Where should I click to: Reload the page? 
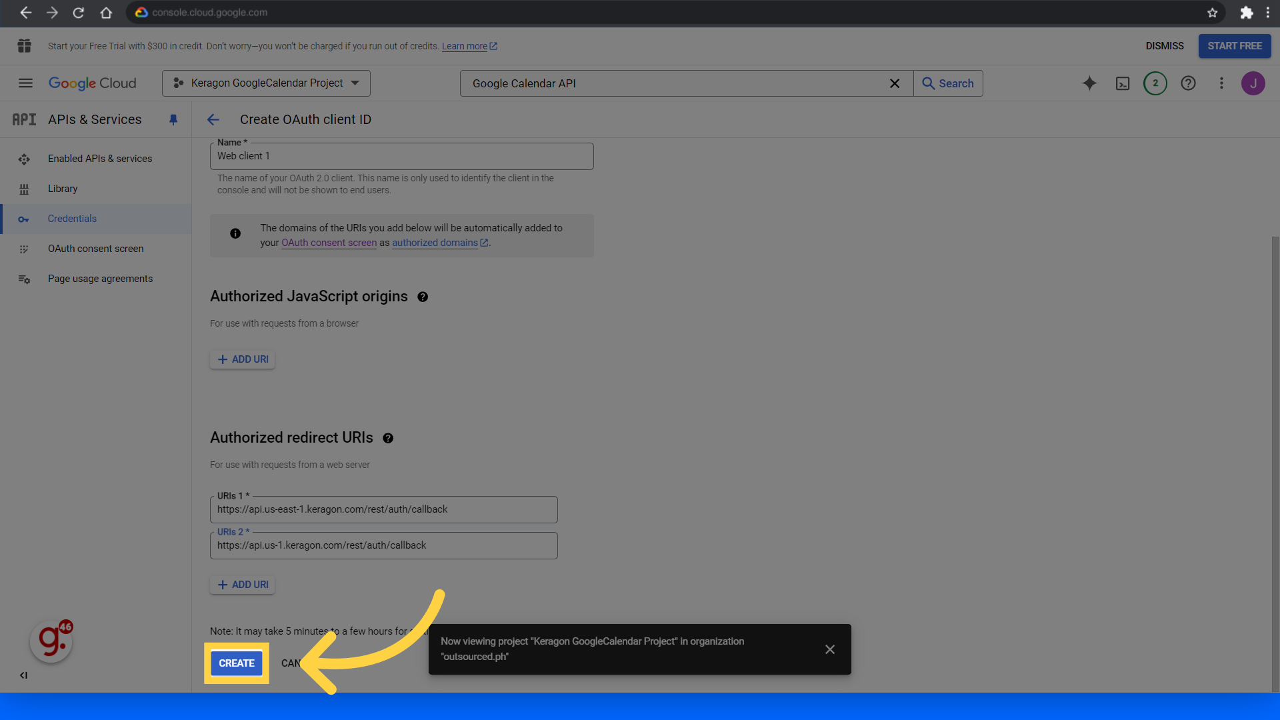[x=79, y=13]
